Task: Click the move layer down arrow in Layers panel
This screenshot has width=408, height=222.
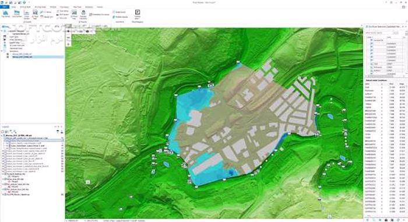Action: (x=61, y=132)
